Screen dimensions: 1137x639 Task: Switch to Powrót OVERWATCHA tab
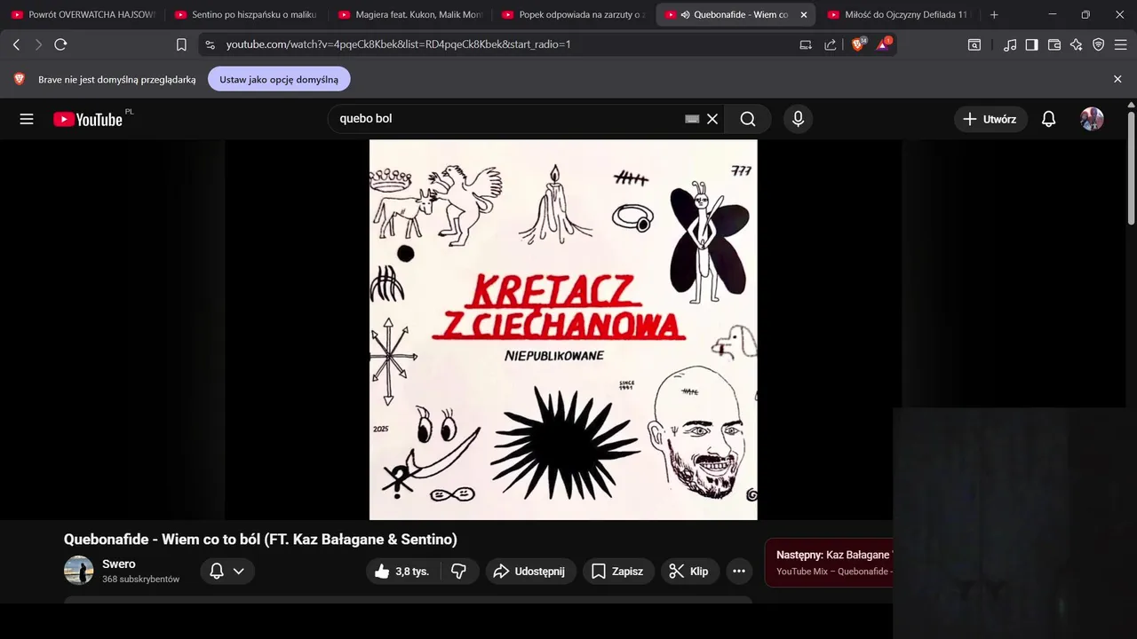[x=83, y=15]
